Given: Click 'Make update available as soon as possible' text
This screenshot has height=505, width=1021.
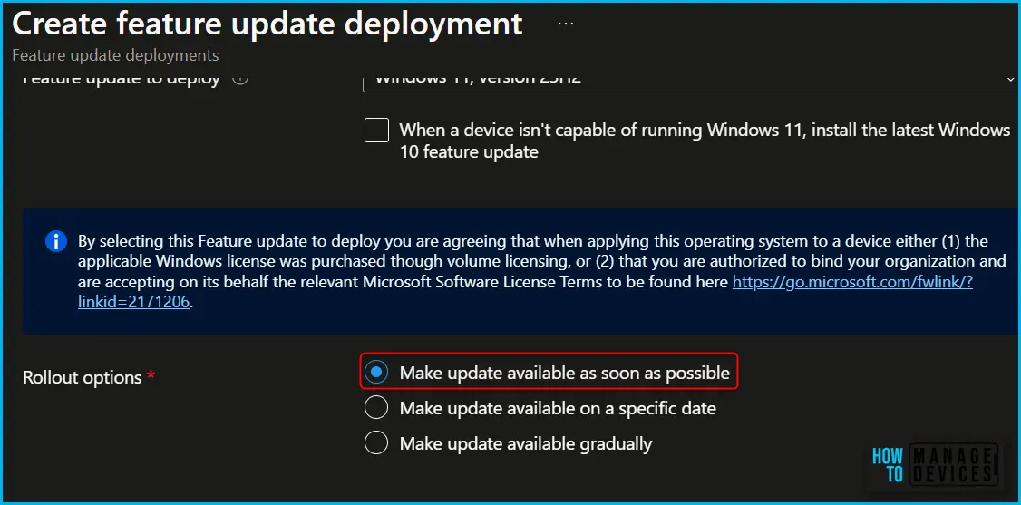Looking at the screenshot, I should [x=565, y=373].
